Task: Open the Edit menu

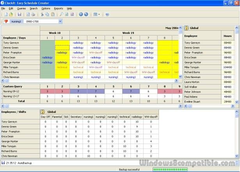Action: (11, 9)
